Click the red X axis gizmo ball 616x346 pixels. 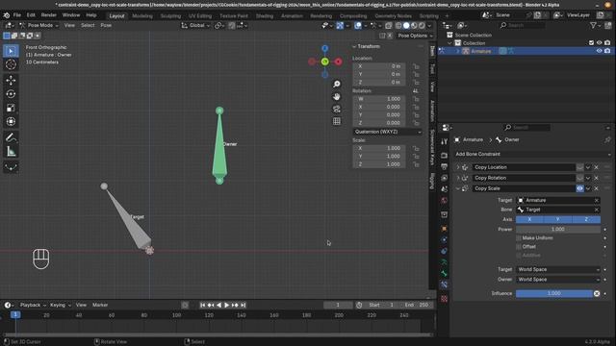(338, 62)
